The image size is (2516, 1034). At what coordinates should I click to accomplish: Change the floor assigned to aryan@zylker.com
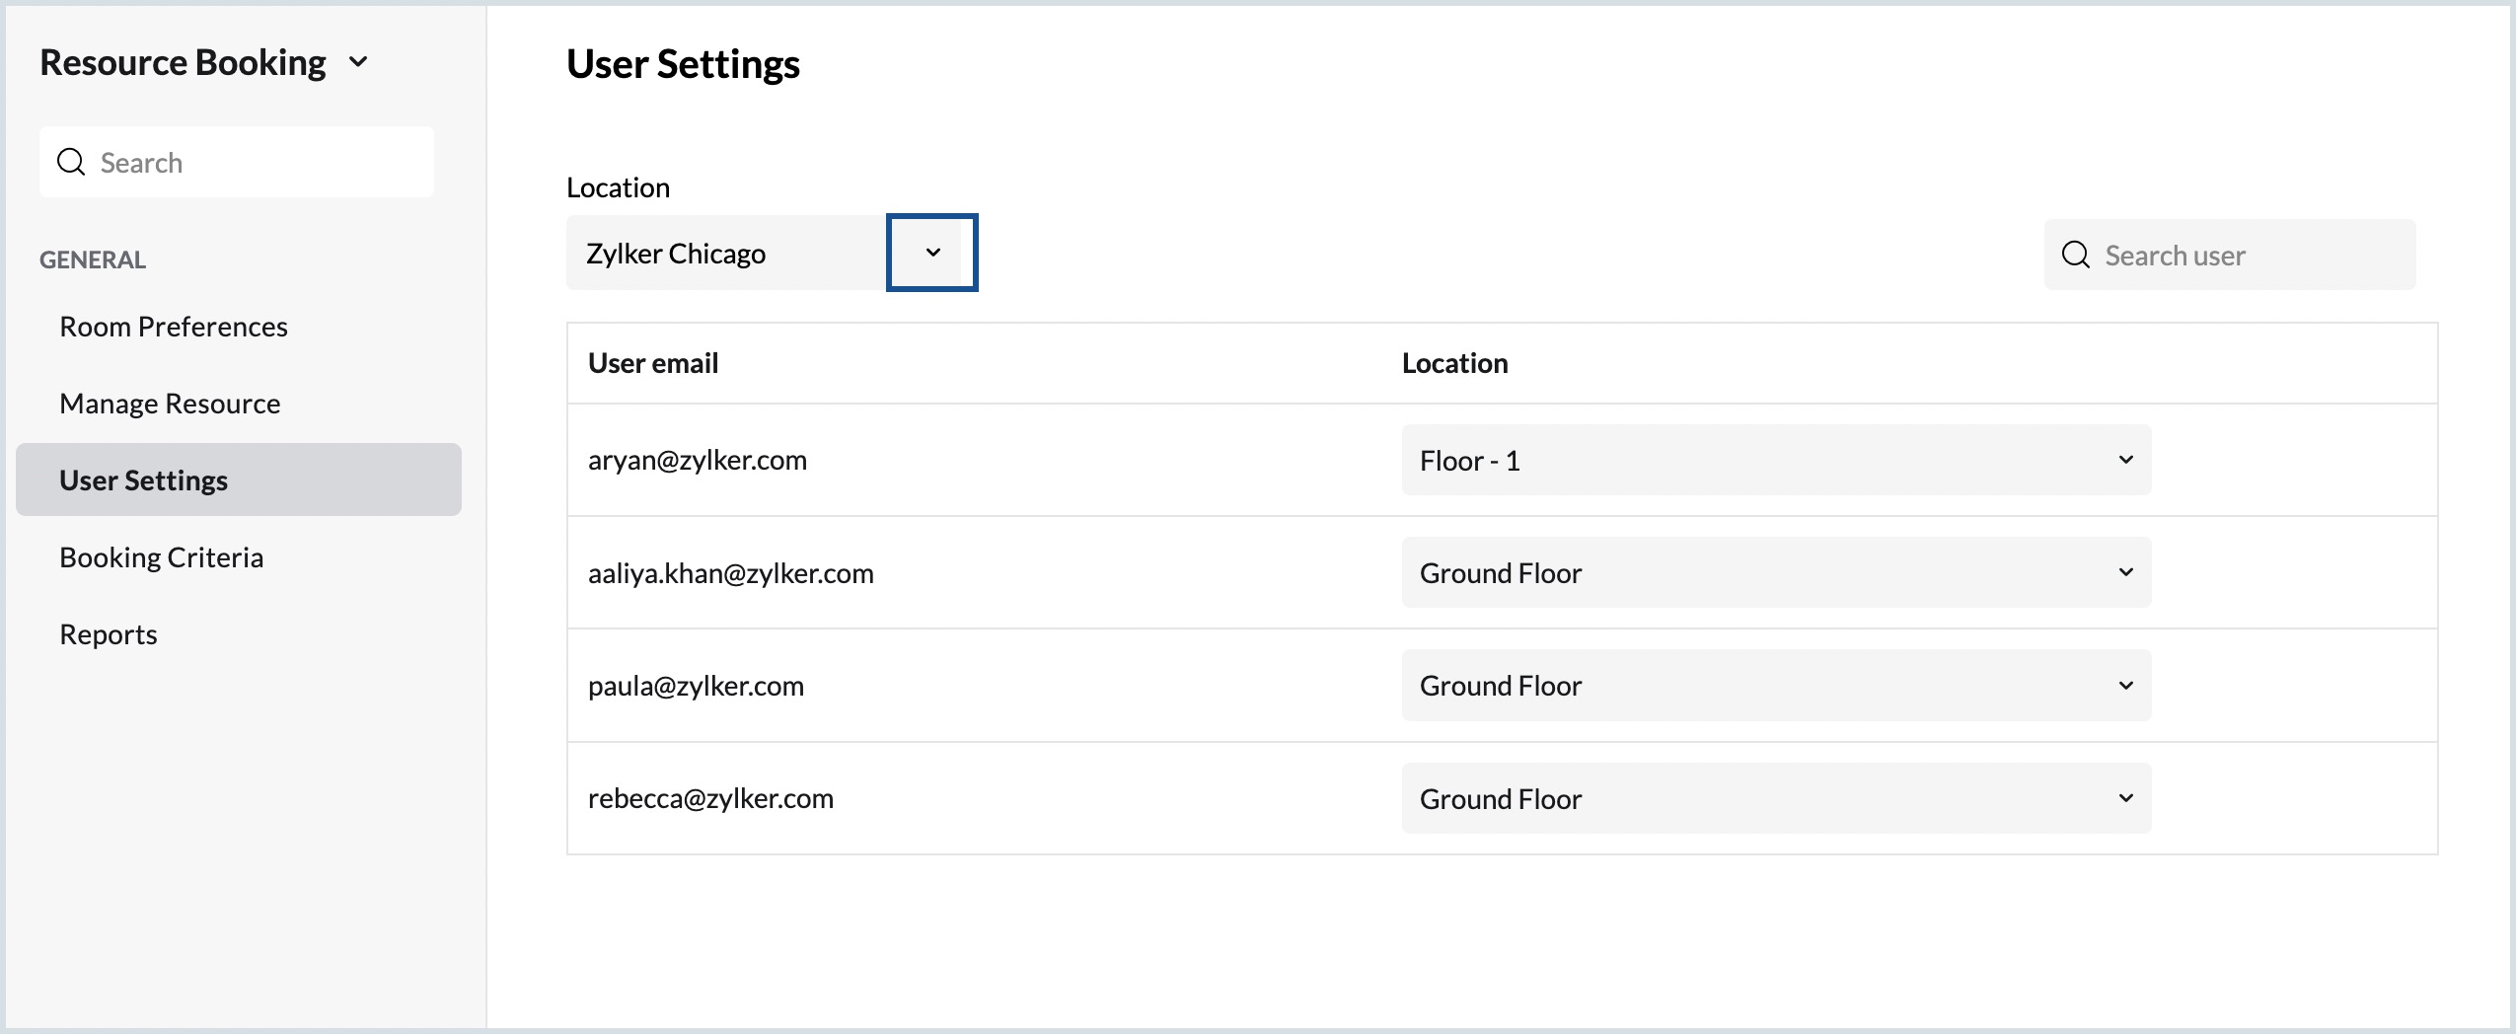coord(1773,460)
